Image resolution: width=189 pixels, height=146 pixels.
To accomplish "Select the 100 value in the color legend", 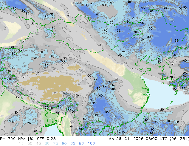I will (x=91, y=144).
